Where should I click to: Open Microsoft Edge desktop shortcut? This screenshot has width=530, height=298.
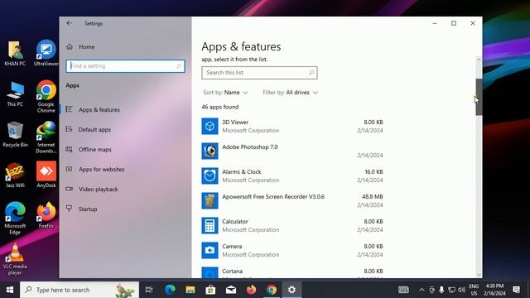(15, 219)
